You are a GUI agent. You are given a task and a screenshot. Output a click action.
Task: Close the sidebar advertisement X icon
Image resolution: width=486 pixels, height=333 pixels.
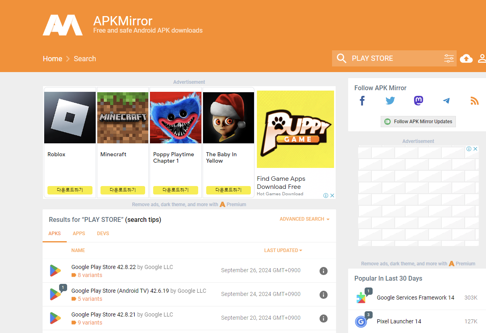click(475, 149)
